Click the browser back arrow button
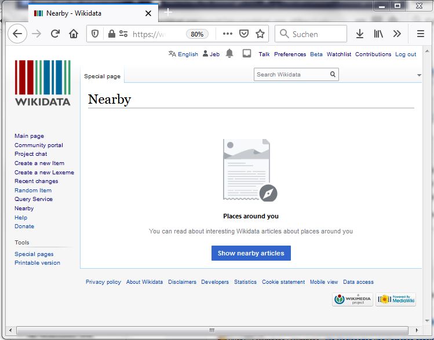 pyautogui.click(x=17, y=34)
